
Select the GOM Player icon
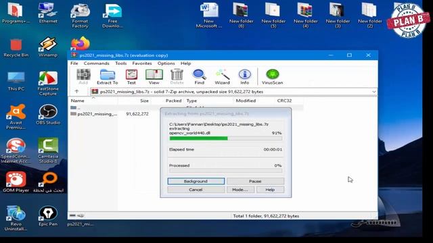pyautogui.click(x=16, y=182)
